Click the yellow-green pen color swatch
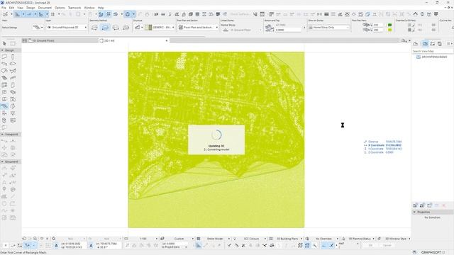Screen dimensions: 454x255 tap(389, 30)
